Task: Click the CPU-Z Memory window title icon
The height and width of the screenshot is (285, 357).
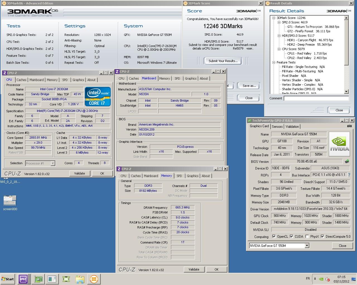Action: coord(119,169)
